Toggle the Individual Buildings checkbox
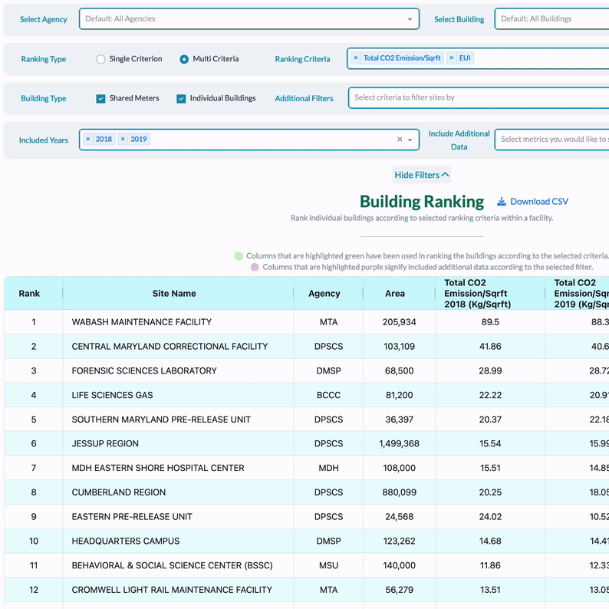Screen dimensions: 609x609 (182, 99)
